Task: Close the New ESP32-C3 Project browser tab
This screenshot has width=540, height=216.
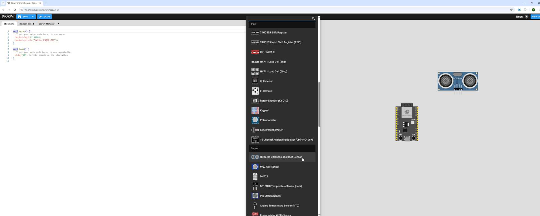Action: (40, 3)
